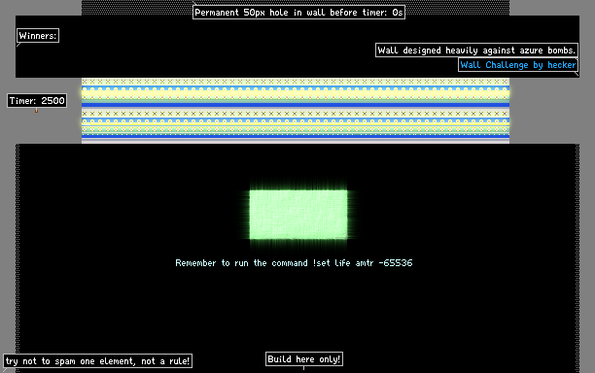Click the !set life amtr command text
The image size is (595, 373).
[x=294, y=262]
